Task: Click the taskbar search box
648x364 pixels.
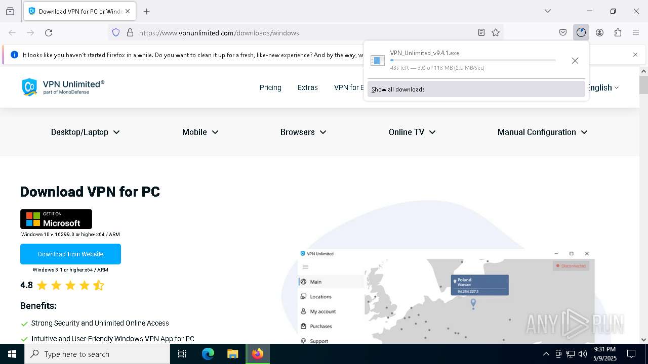Action: 97,354
